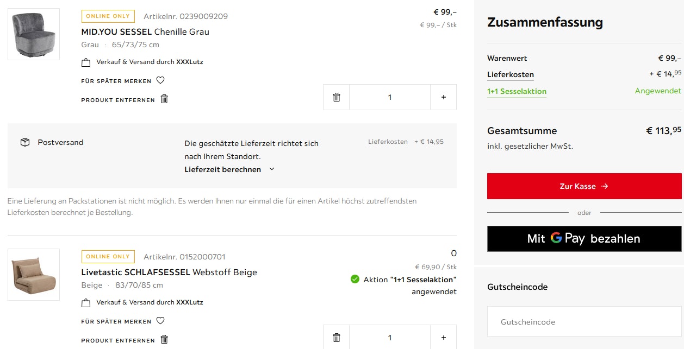
Task: Save Livetastic Schlafsessel with heart icon
Action: 160,321
